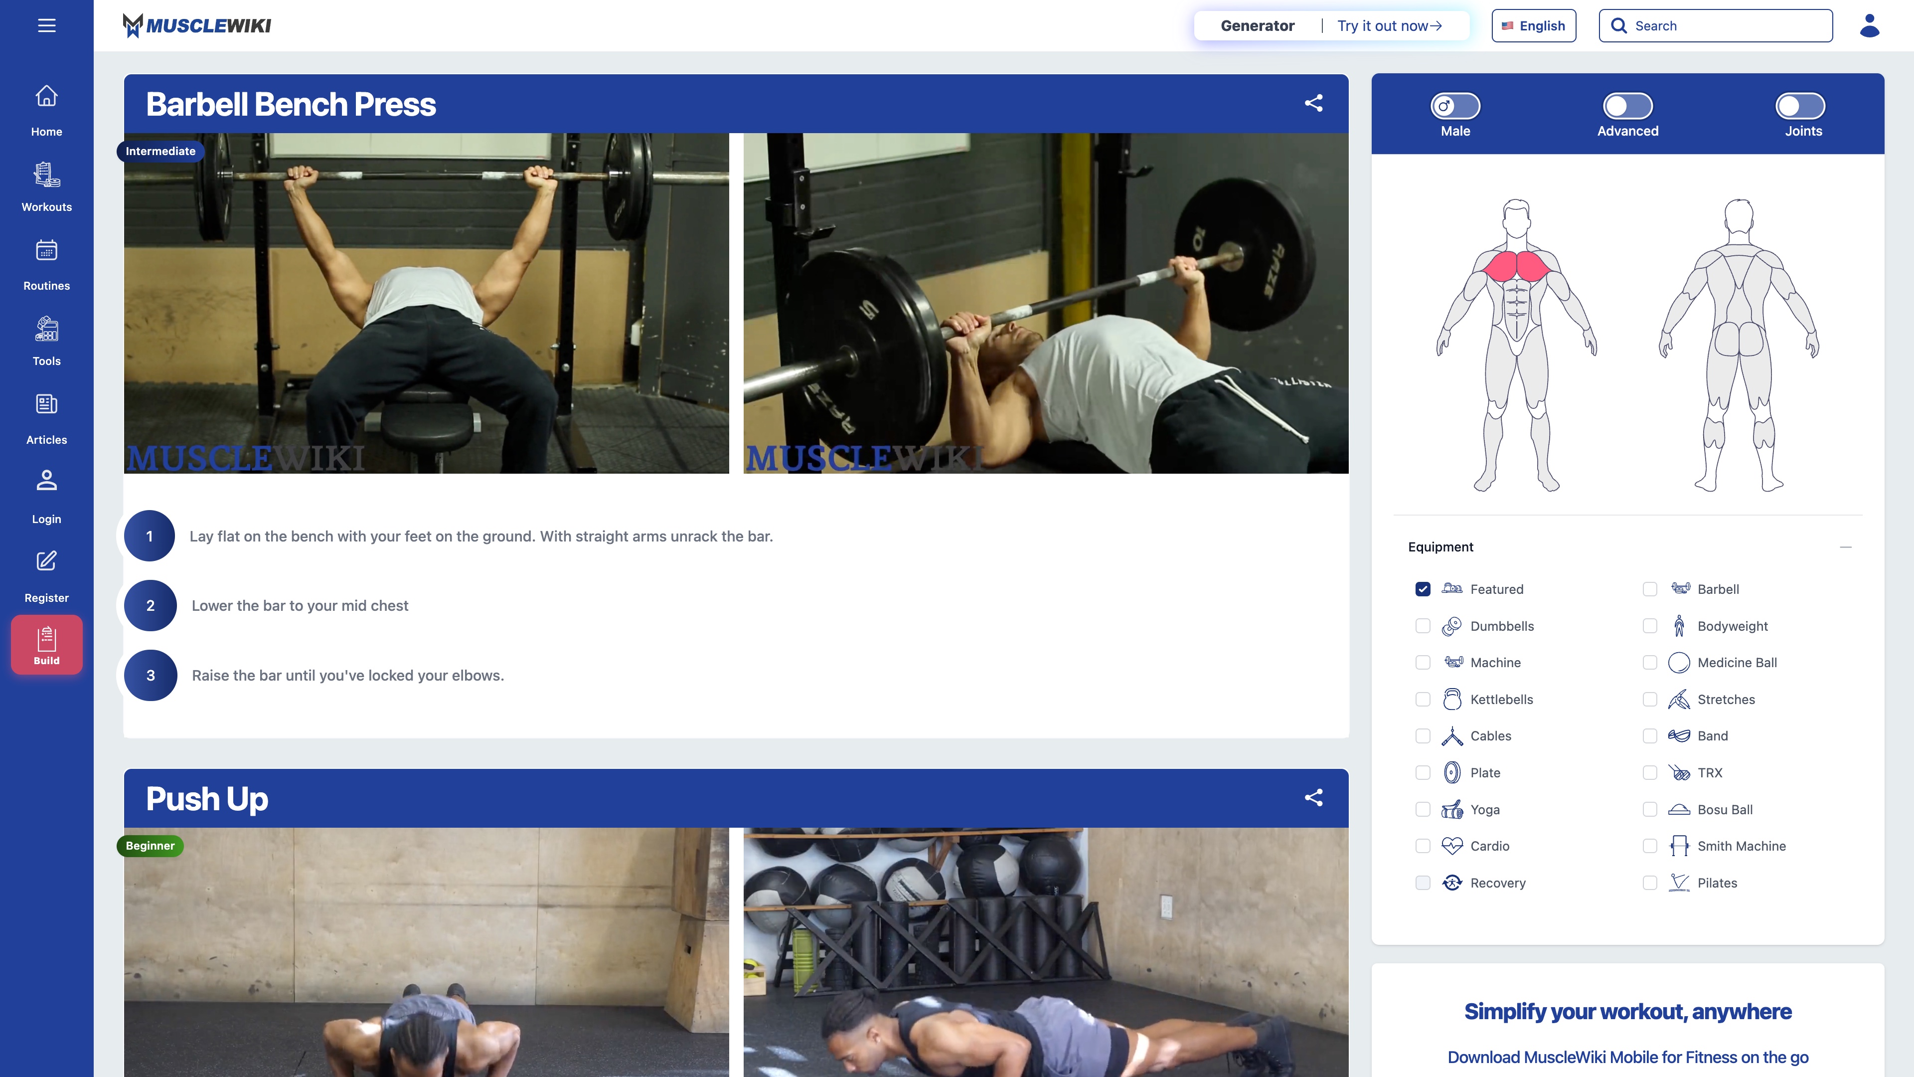Open Workouts from the sidebar

47,187
